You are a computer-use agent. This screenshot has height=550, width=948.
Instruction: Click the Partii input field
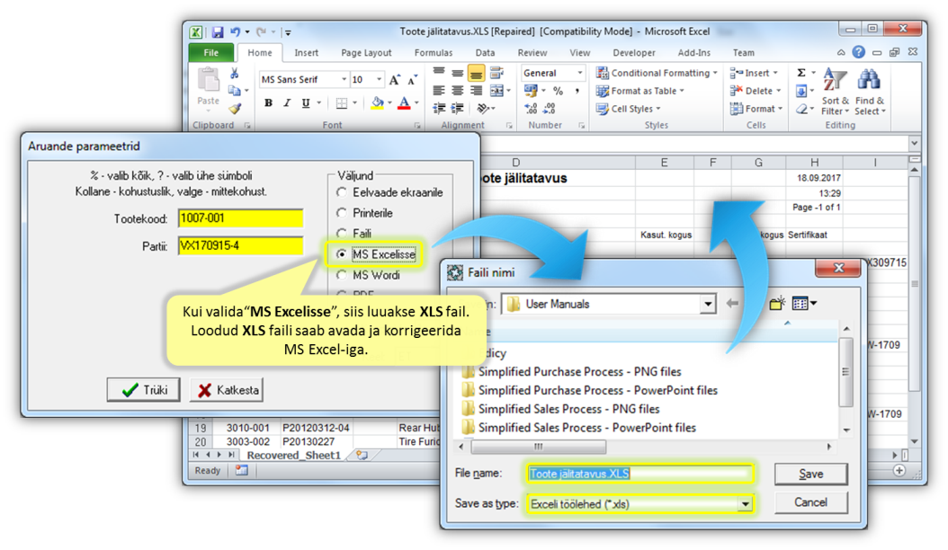[241, 246]
